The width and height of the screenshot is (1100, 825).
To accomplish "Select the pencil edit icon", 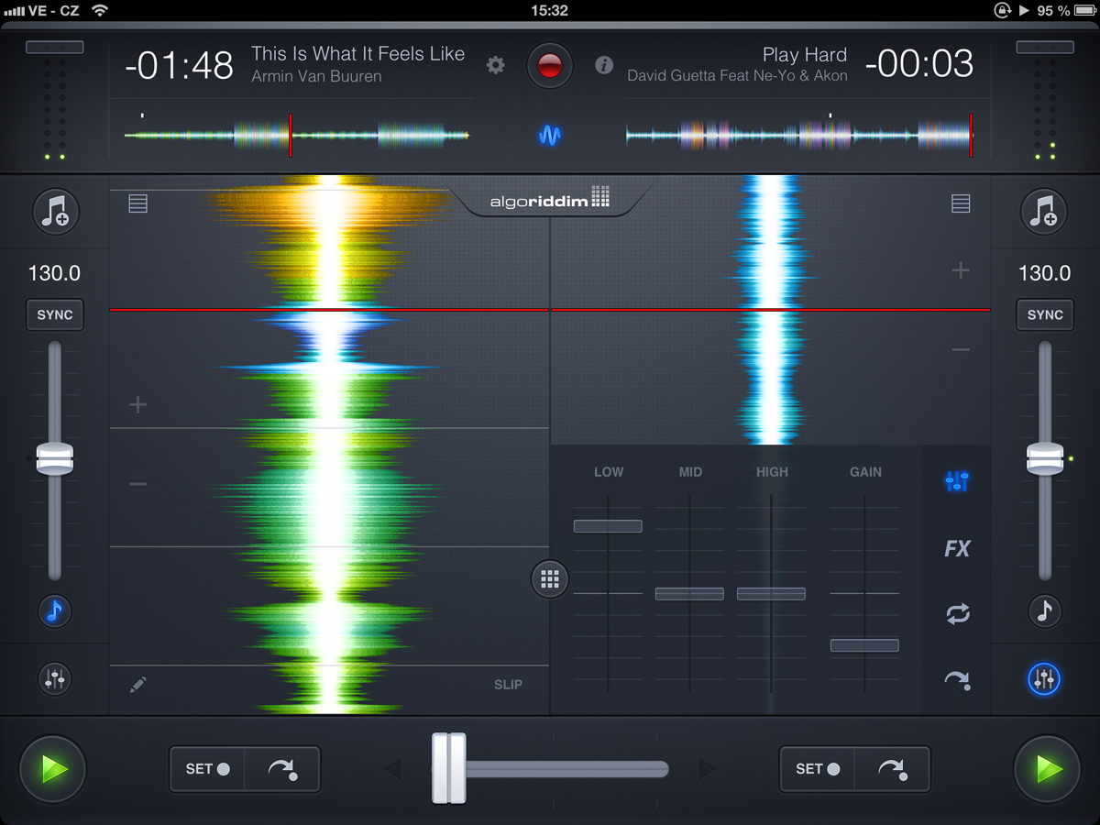I will pos(138,684).
